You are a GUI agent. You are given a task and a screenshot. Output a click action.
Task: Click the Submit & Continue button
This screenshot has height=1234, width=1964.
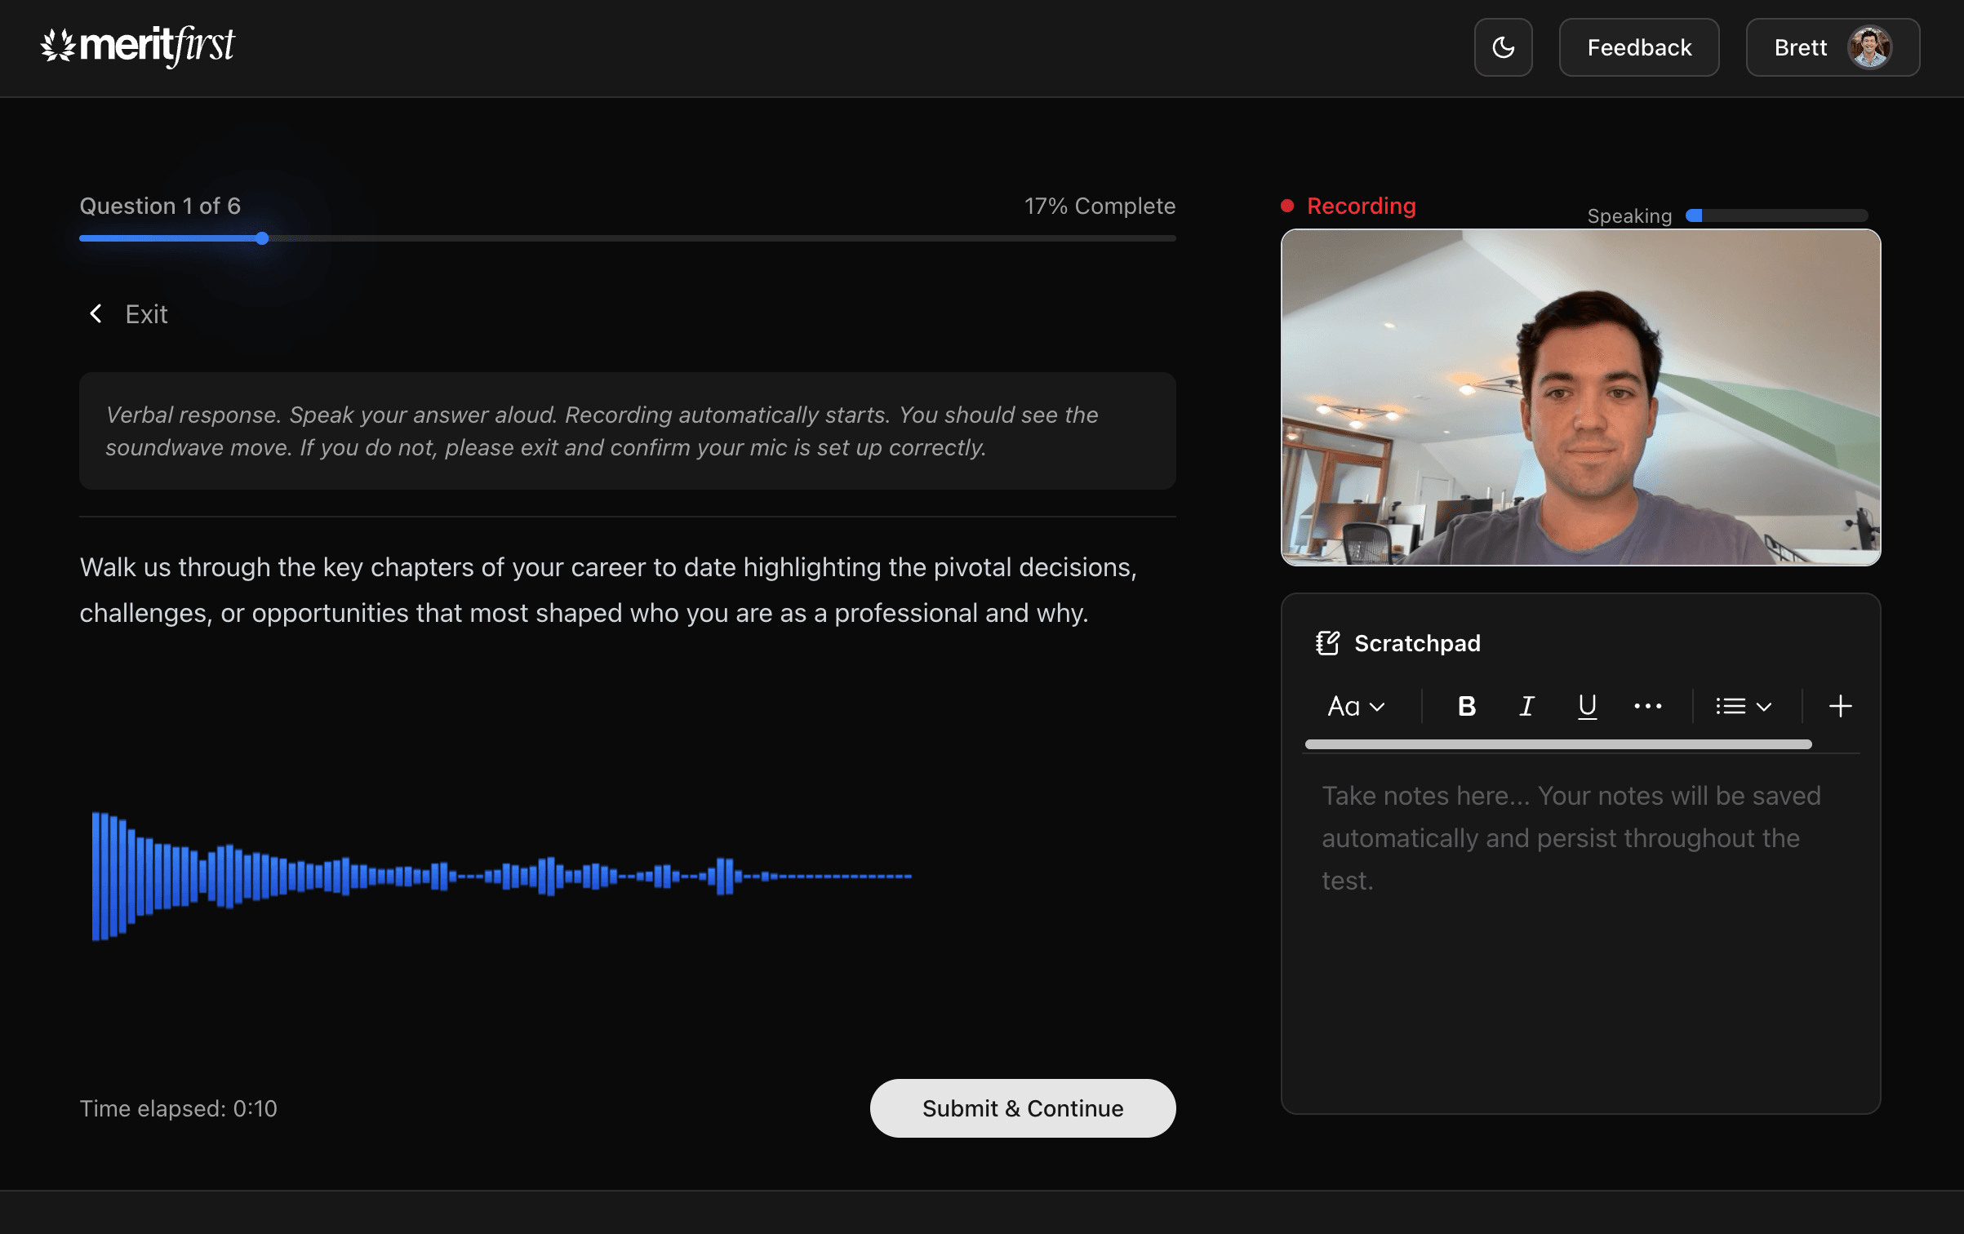1022,1108
